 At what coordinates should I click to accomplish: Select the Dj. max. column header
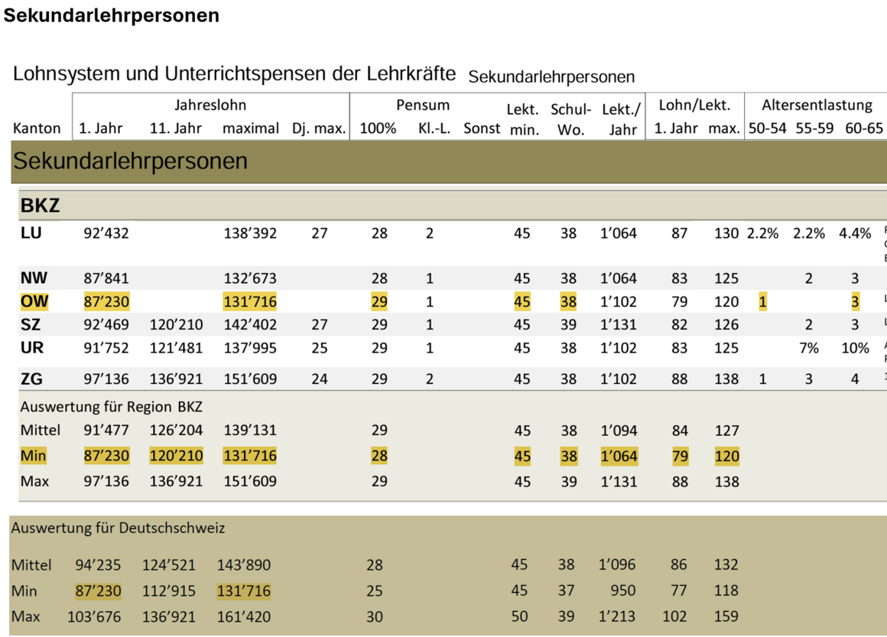tap(319, 128)
